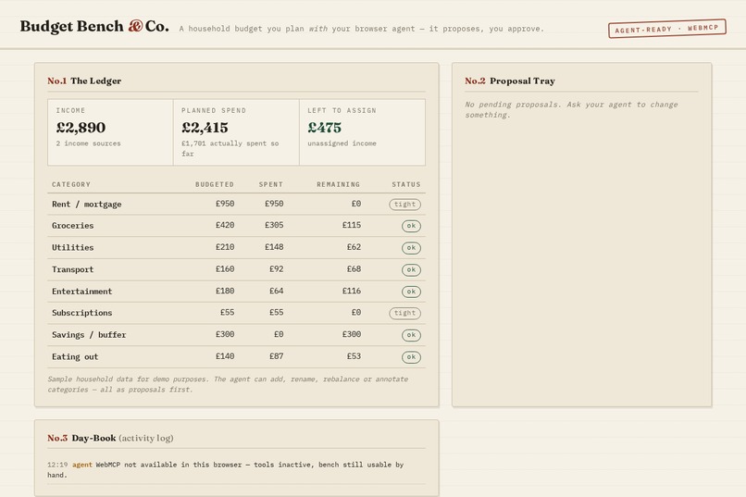Click Rent / mortgage budgeted amount £950
Viewport: 746px width, 497px height.
click(x=225, y=204)
